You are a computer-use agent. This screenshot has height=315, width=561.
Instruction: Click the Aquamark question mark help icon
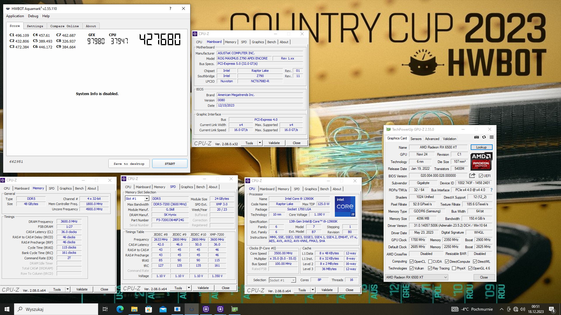[x=170, y=8]
